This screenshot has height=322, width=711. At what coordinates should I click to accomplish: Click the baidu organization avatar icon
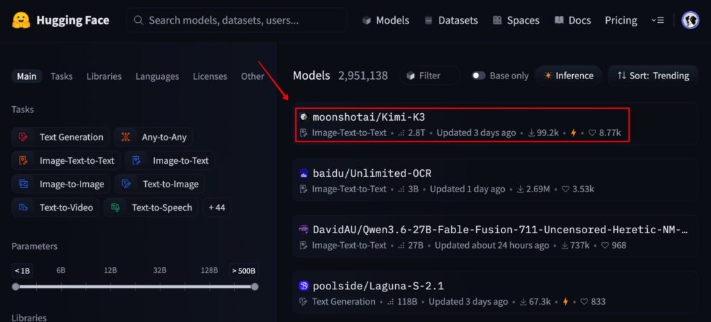coord(304,173)
